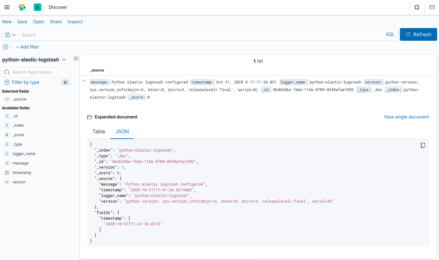The height and width of the screenshot is (260, 439).
Task: Click the timestamp date type icon
Action: point(7,173)
